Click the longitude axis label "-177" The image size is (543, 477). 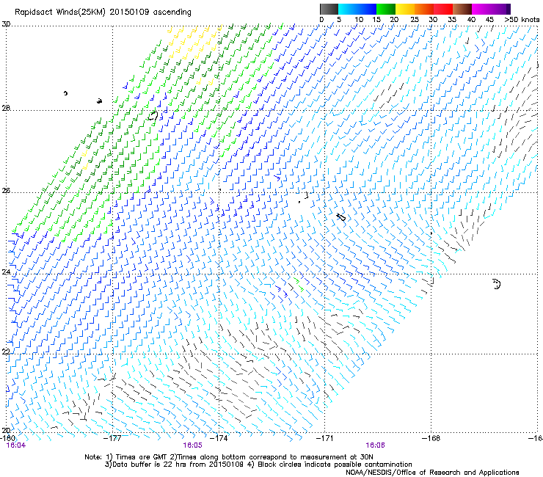click(112, 438)
